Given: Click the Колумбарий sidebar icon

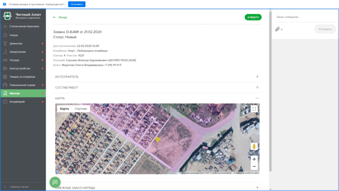Looking at the screenshot, I should click(5, 101).
